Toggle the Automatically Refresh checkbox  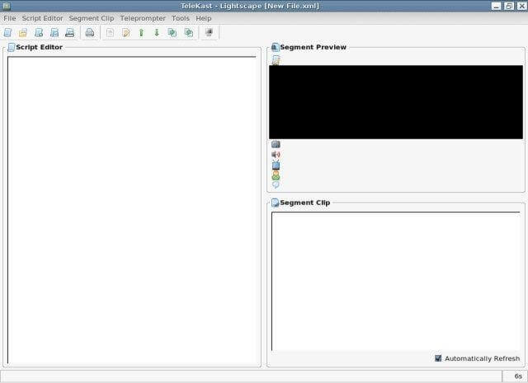tap(438, 358)
